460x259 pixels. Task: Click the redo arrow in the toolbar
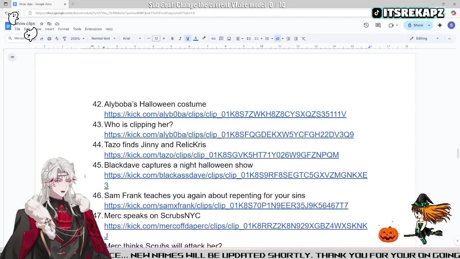[42, 38]
